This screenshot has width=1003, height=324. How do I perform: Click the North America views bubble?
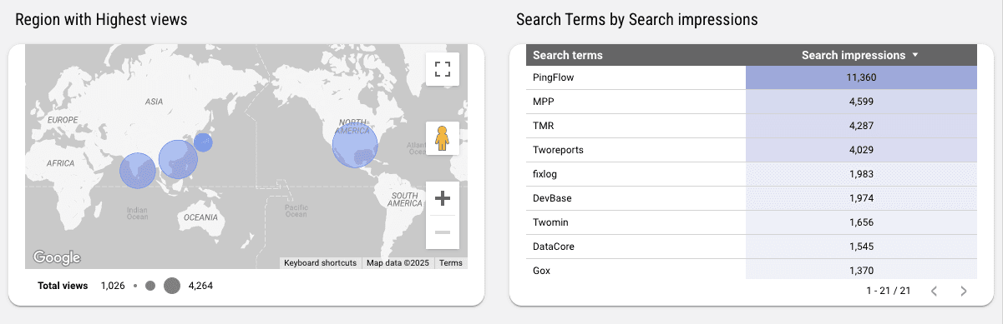click(355, 146)
